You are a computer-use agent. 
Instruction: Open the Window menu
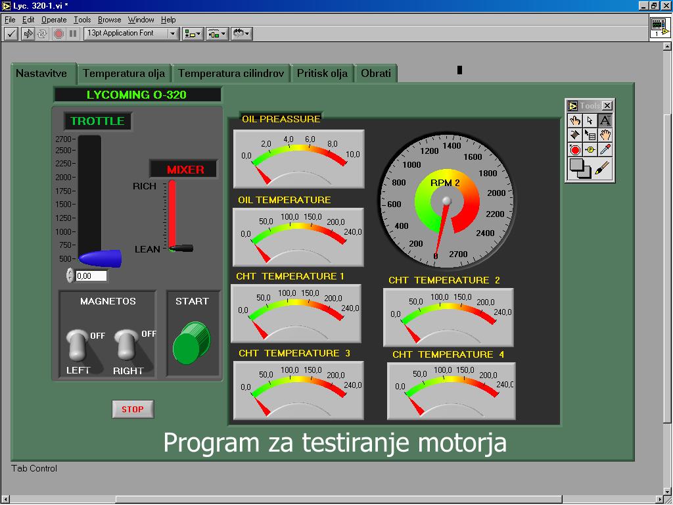(x=141, y=20)
